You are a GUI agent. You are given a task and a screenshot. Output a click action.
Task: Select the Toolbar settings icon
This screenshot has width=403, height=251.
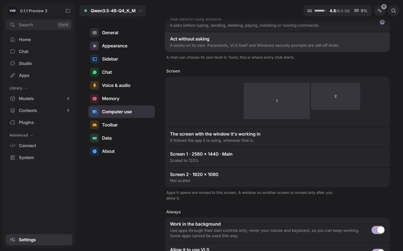tap(94, 125)
